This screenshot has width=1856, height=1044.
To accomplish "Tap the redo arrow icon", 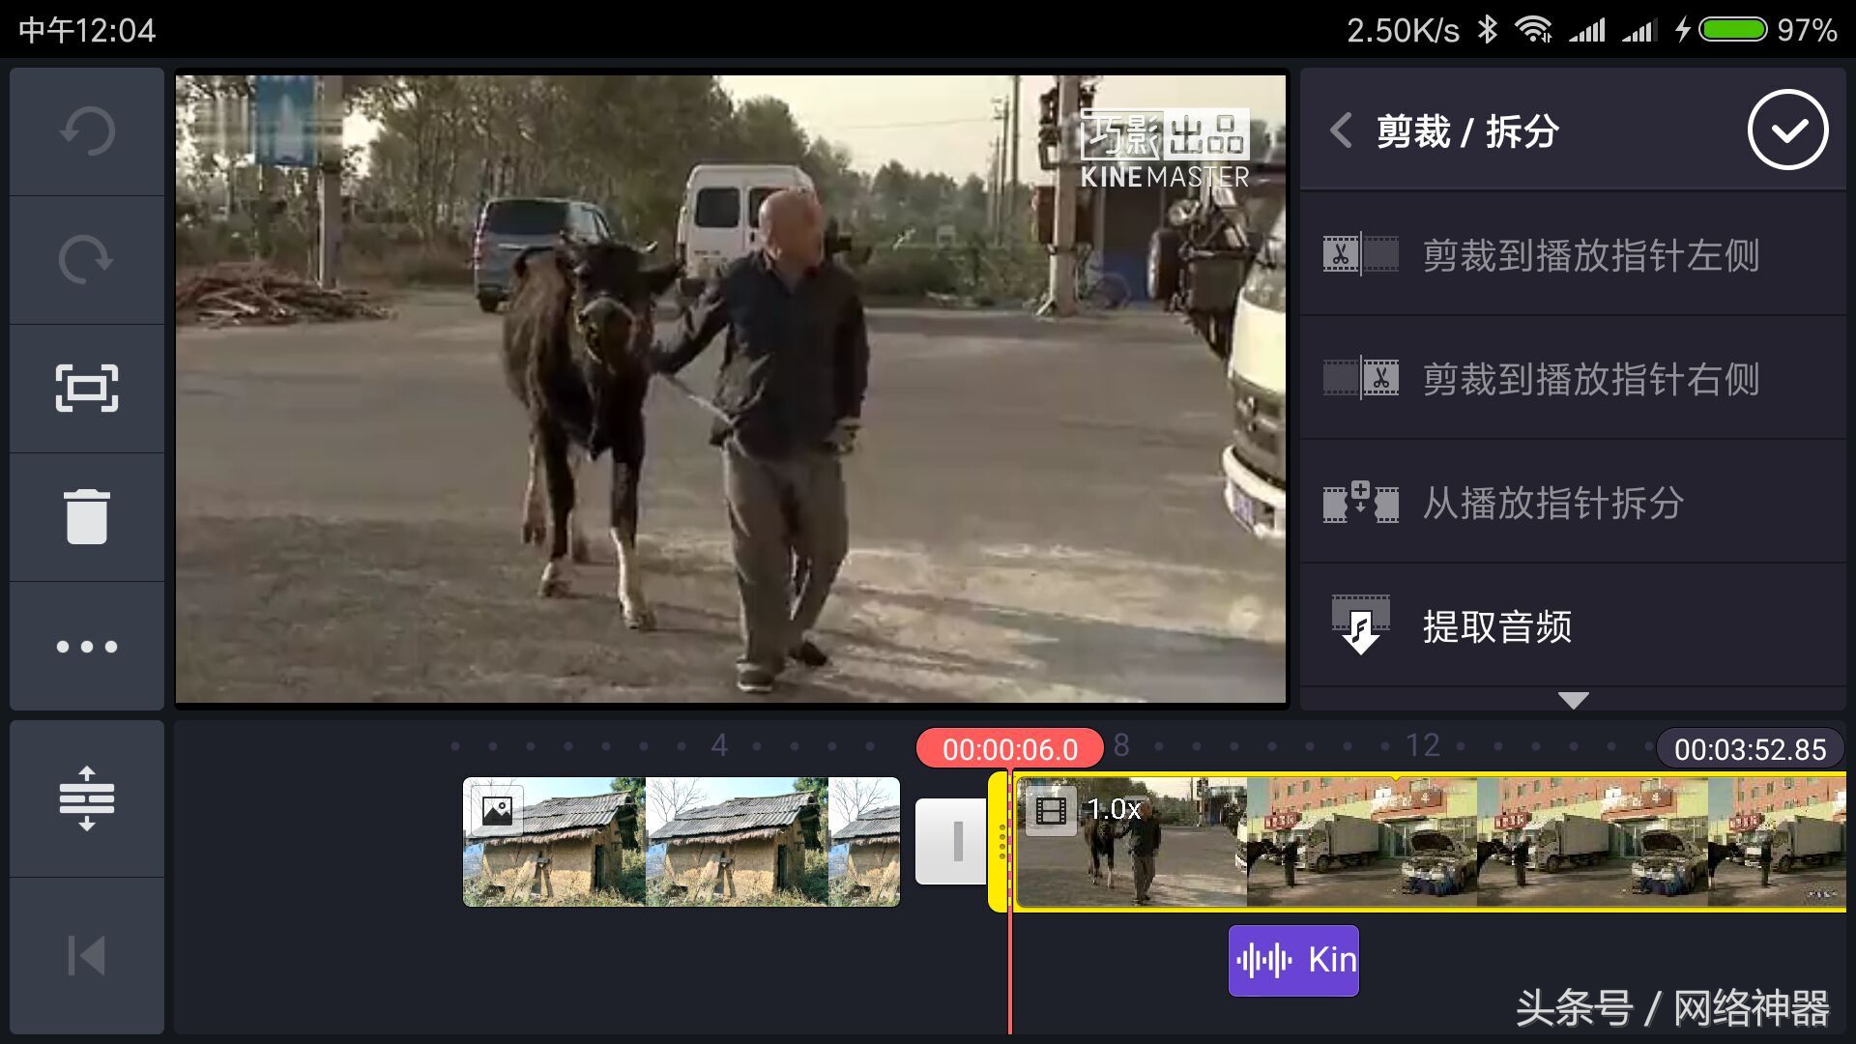I will pos(87,259).
